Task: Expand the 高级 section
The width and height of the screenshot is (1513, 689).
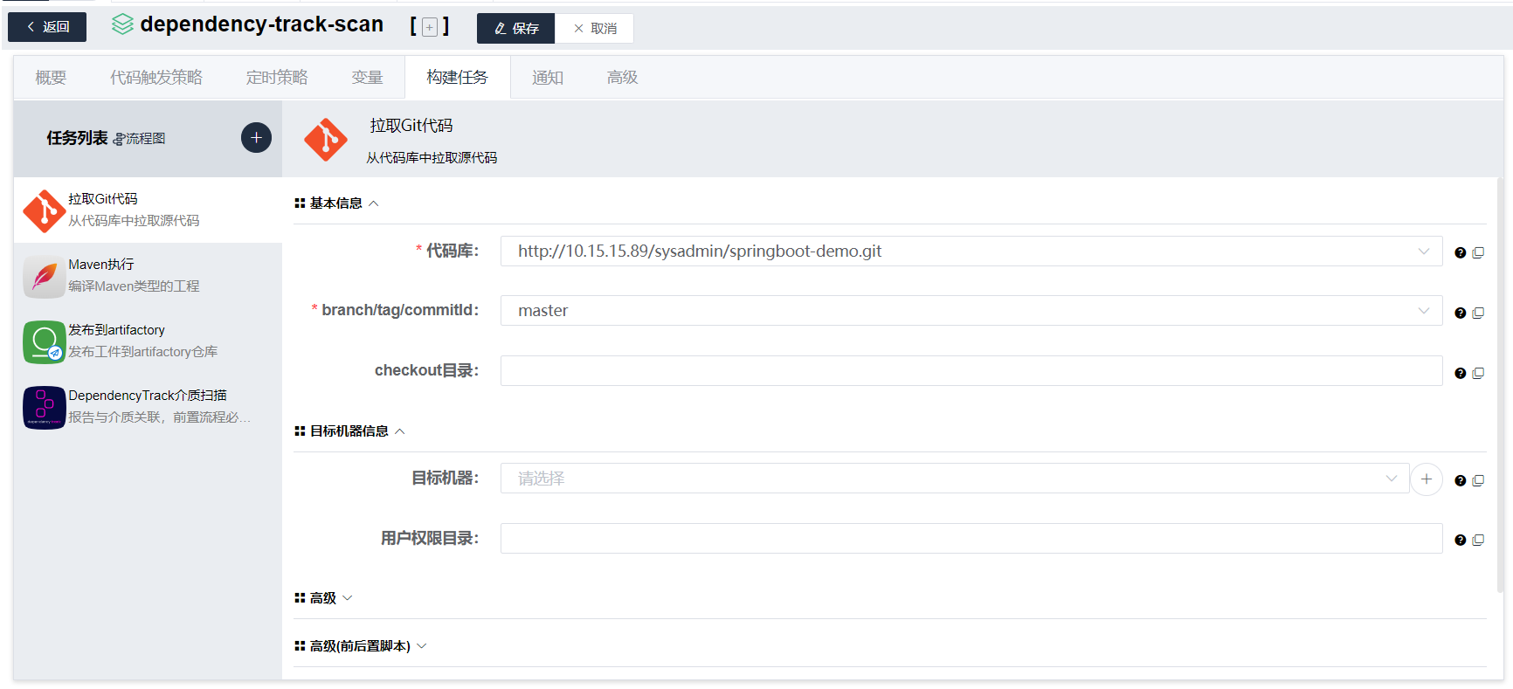Action: point(324,598)
